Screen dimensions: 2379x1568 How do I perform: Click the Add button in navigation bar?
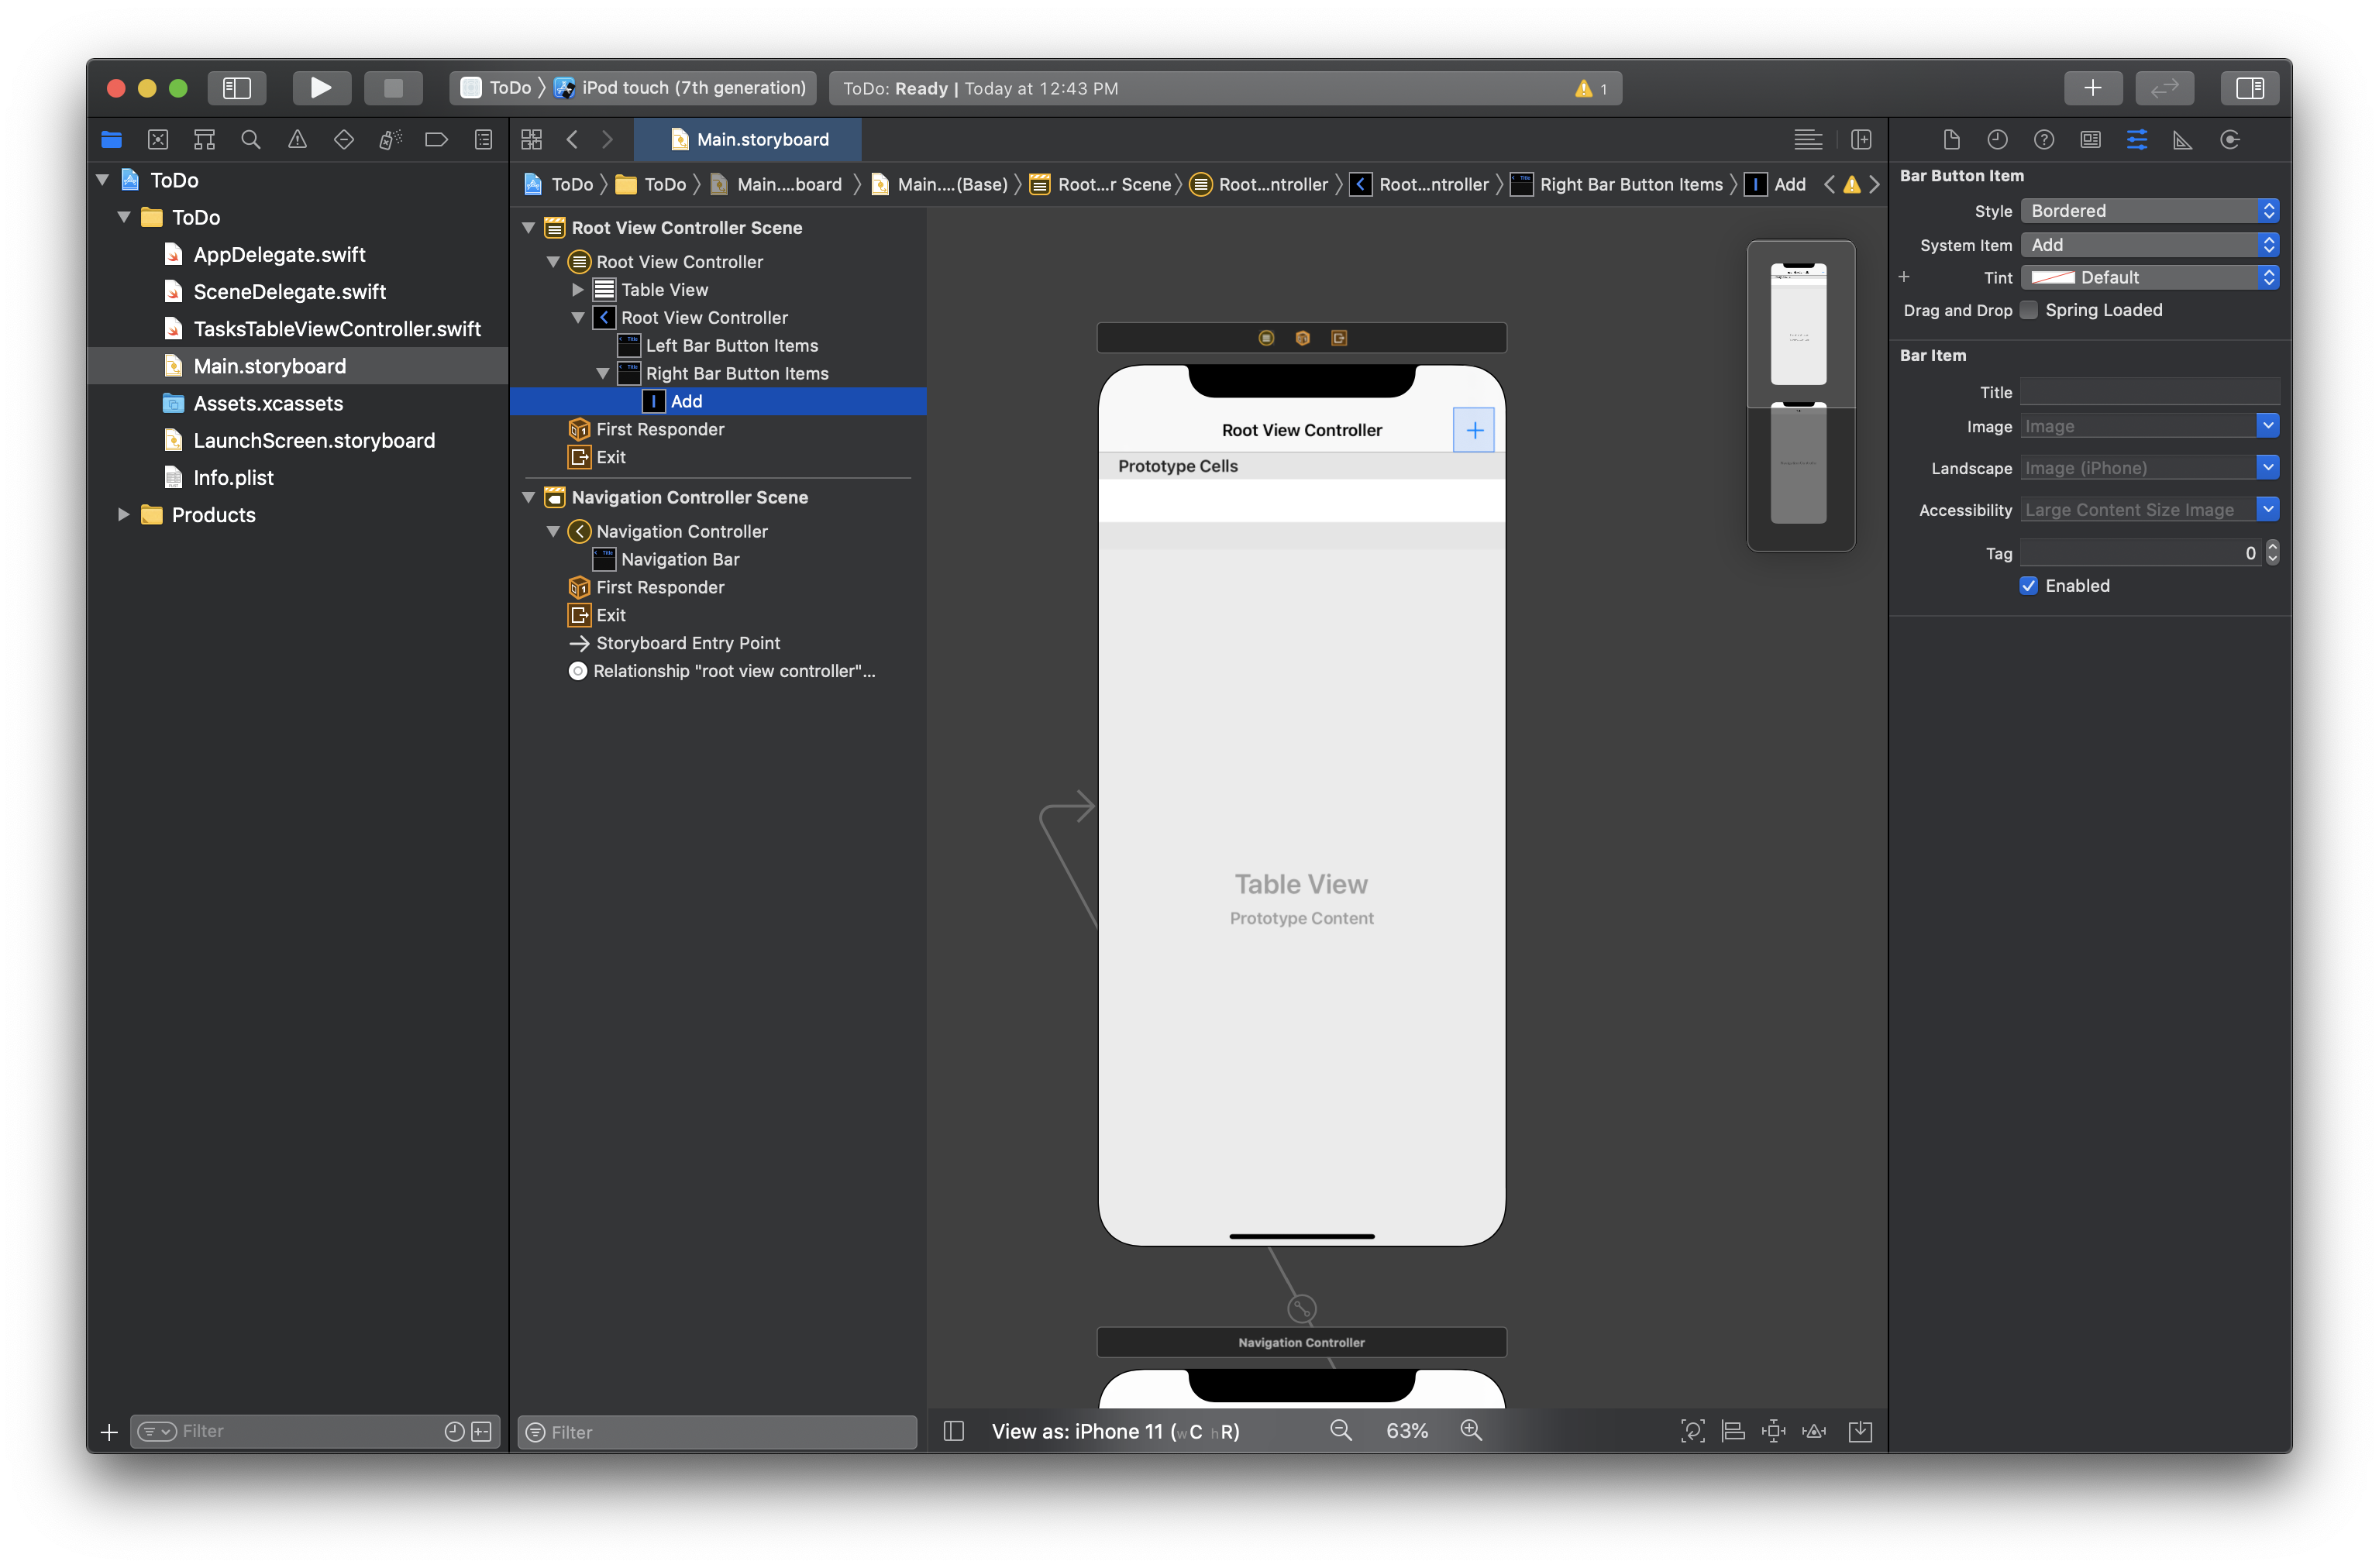click(1472, 428)
